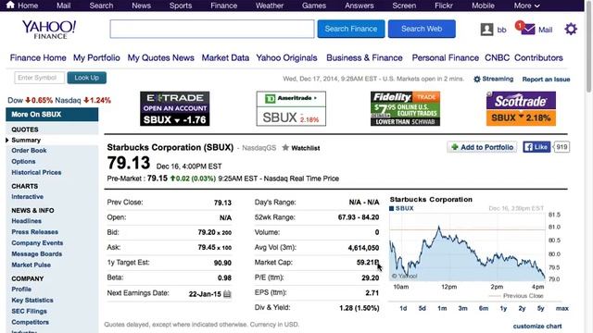Click the TD Ameritrade ad banner

tap(291, 109)
